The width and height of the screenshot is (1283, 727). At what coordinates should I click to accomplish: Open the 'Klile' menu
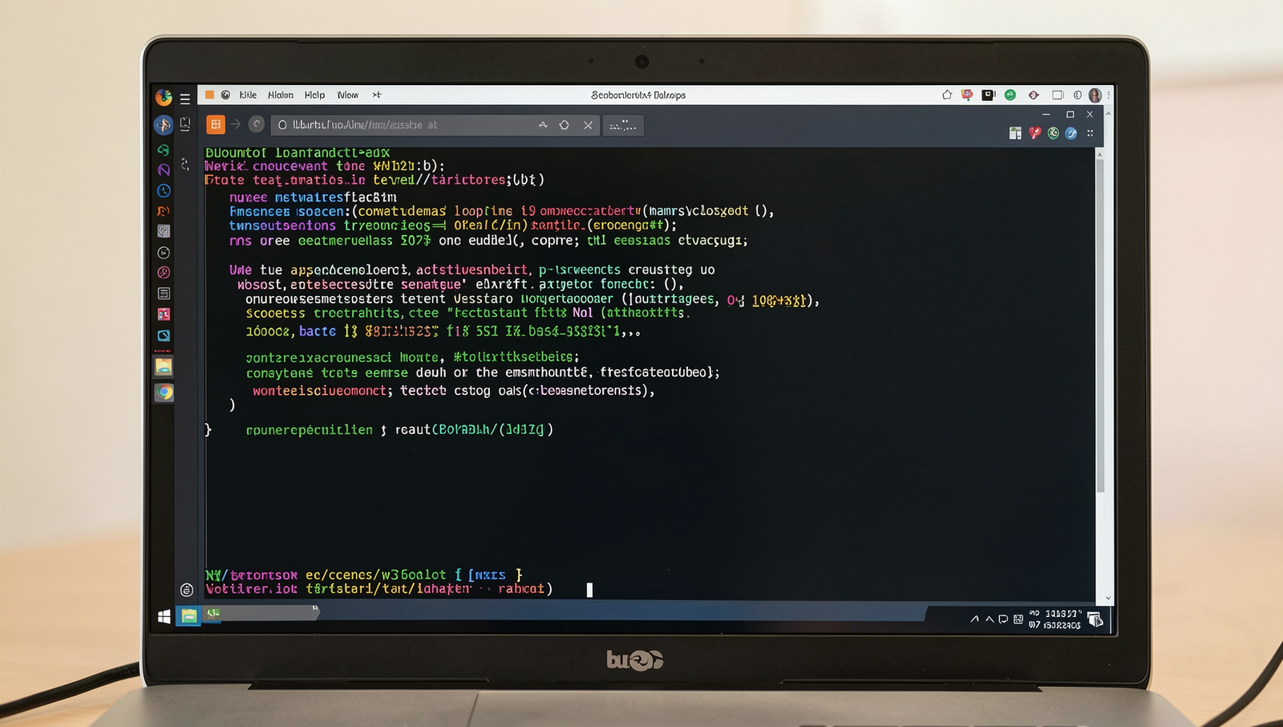[x=248, y=95]
